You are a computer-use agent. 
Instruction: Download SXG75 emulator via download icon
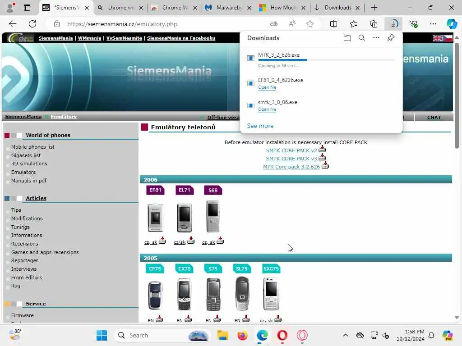click(x=278, y=319)
